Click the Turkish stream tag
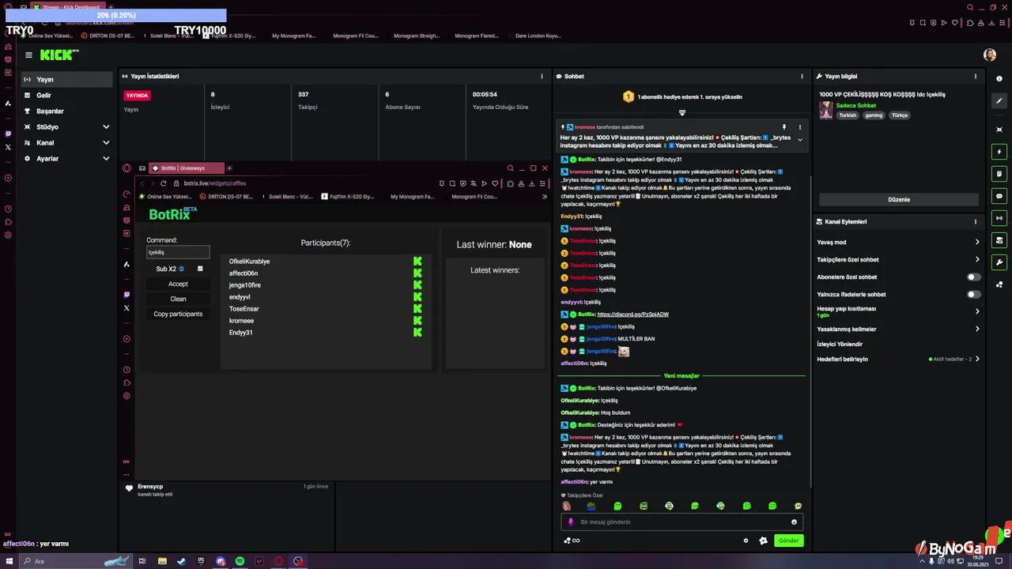 pos(848,115)
